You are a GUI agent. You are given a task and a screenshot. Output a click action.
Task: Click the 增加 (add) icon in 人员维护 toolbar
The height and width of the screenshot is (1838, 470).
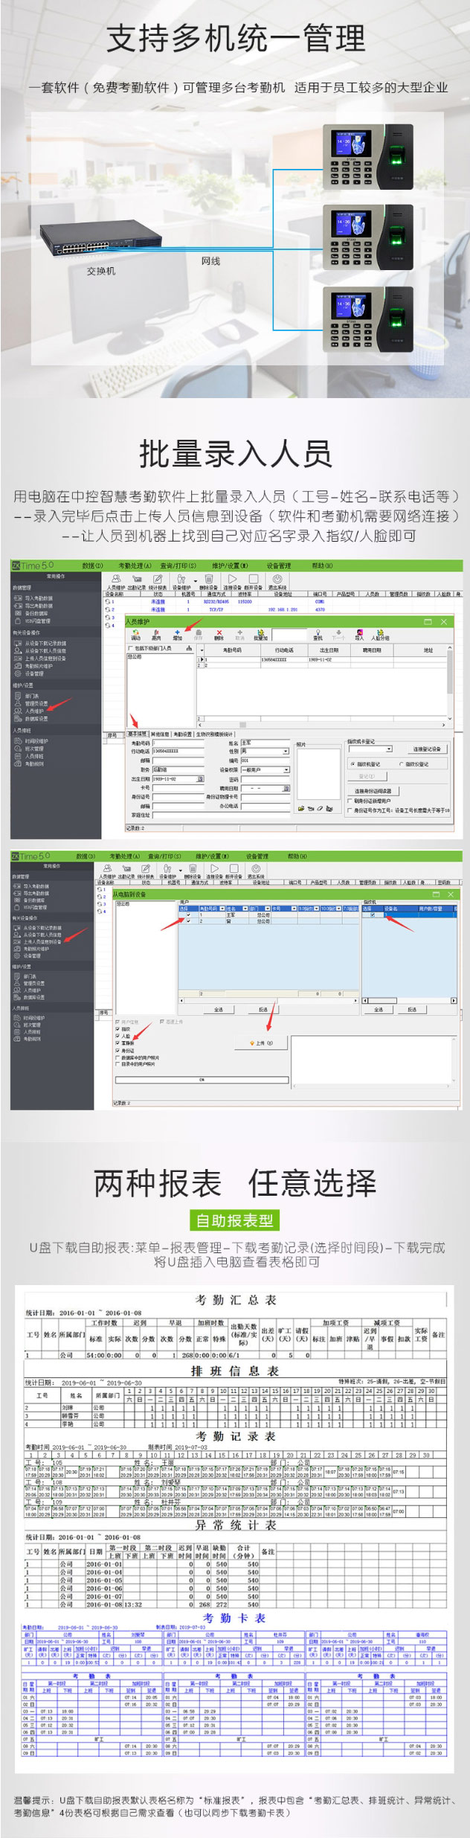(x=177, y=633)
